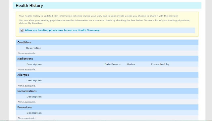The width and height of the screenshot is (212, 121).
Task: Select the None available row under Immunizations
Action: coord(107,102)
